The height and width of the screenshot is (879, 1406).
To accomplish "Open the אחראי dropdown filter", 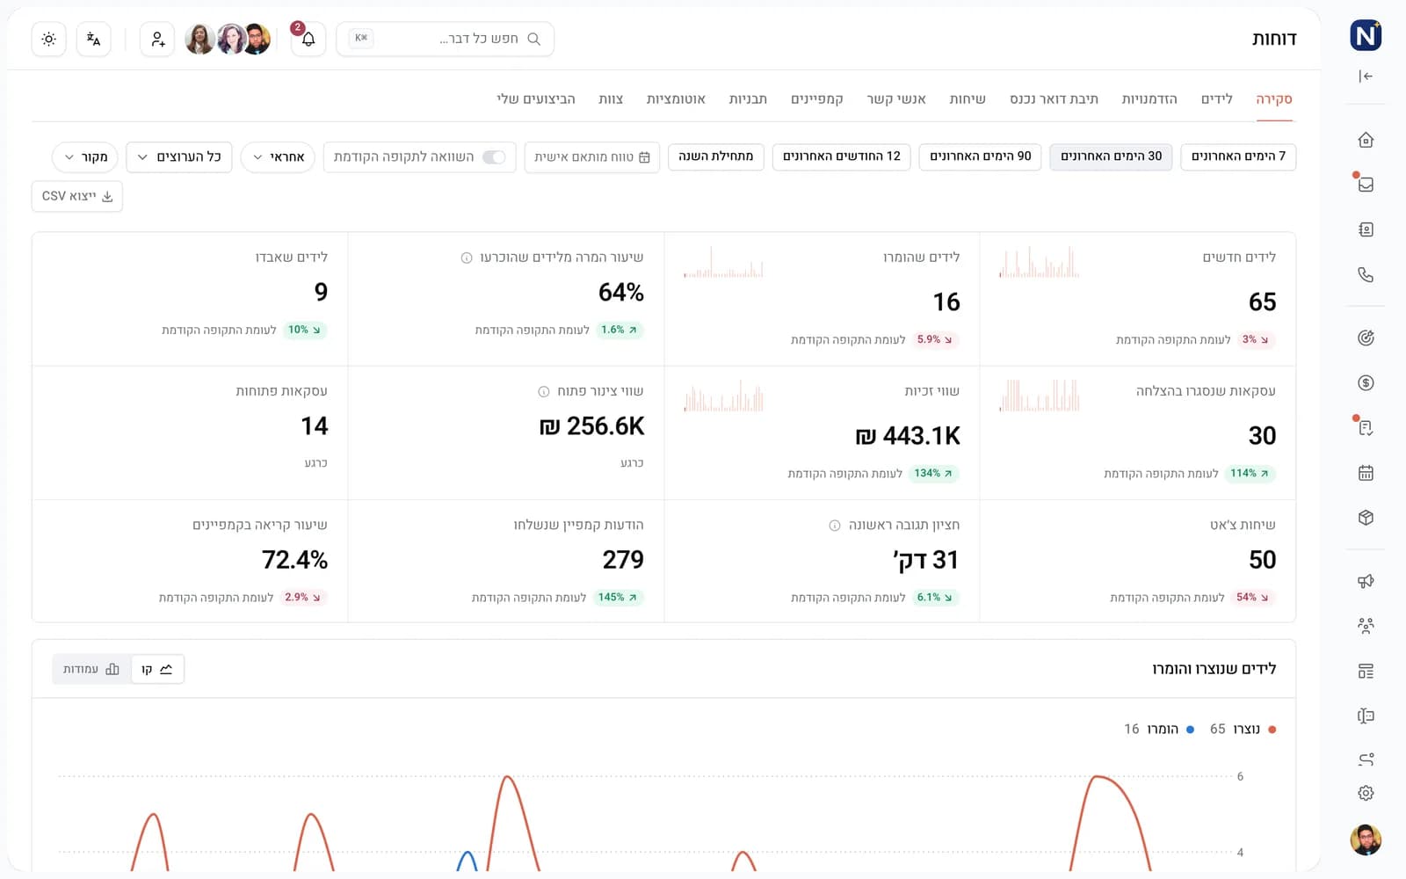I will click(x=278, y=157).
